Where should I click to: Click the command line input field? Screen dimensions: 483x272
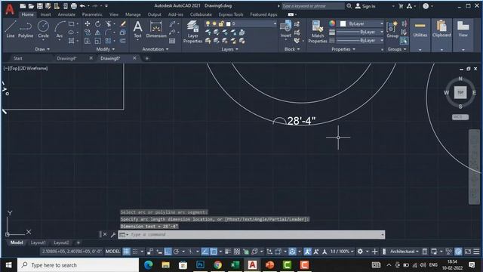(251, 235)
